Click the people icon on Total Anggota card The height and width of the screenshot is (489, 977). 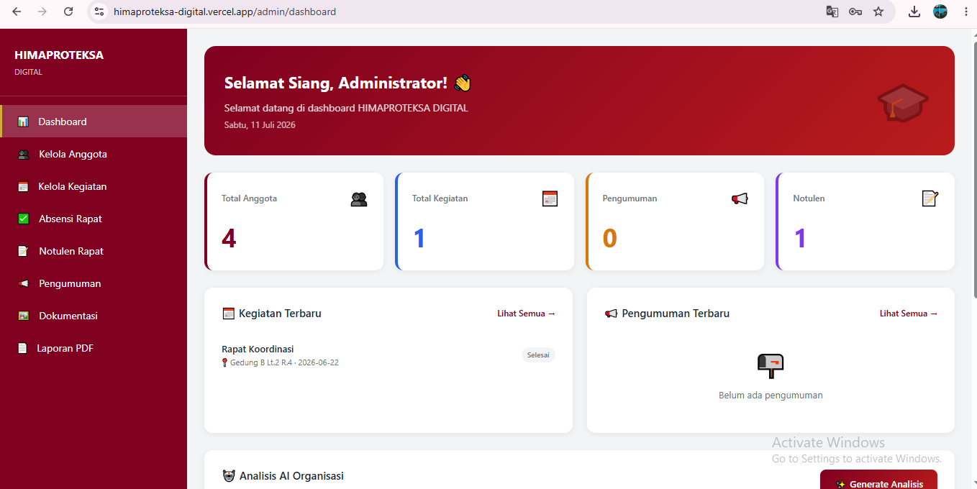(359, 199)
